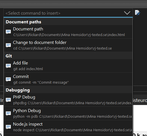Click the PHP Debug item icon
The width and height of the screenshot is (147, 136).
pyautogui.click(x=8, y=100)
